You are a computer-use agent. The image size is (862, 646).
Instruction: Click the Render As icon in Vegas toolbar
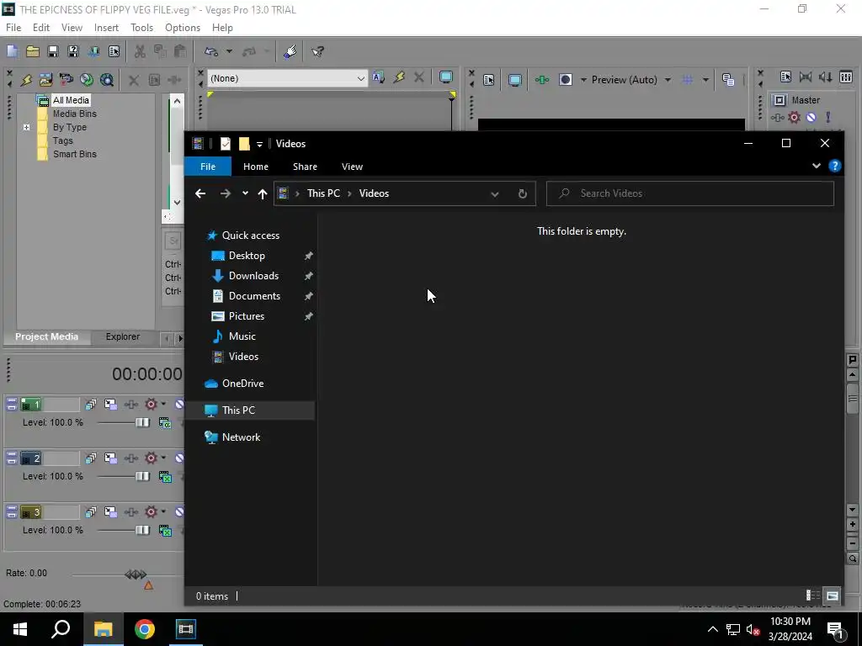click(93, 51)
